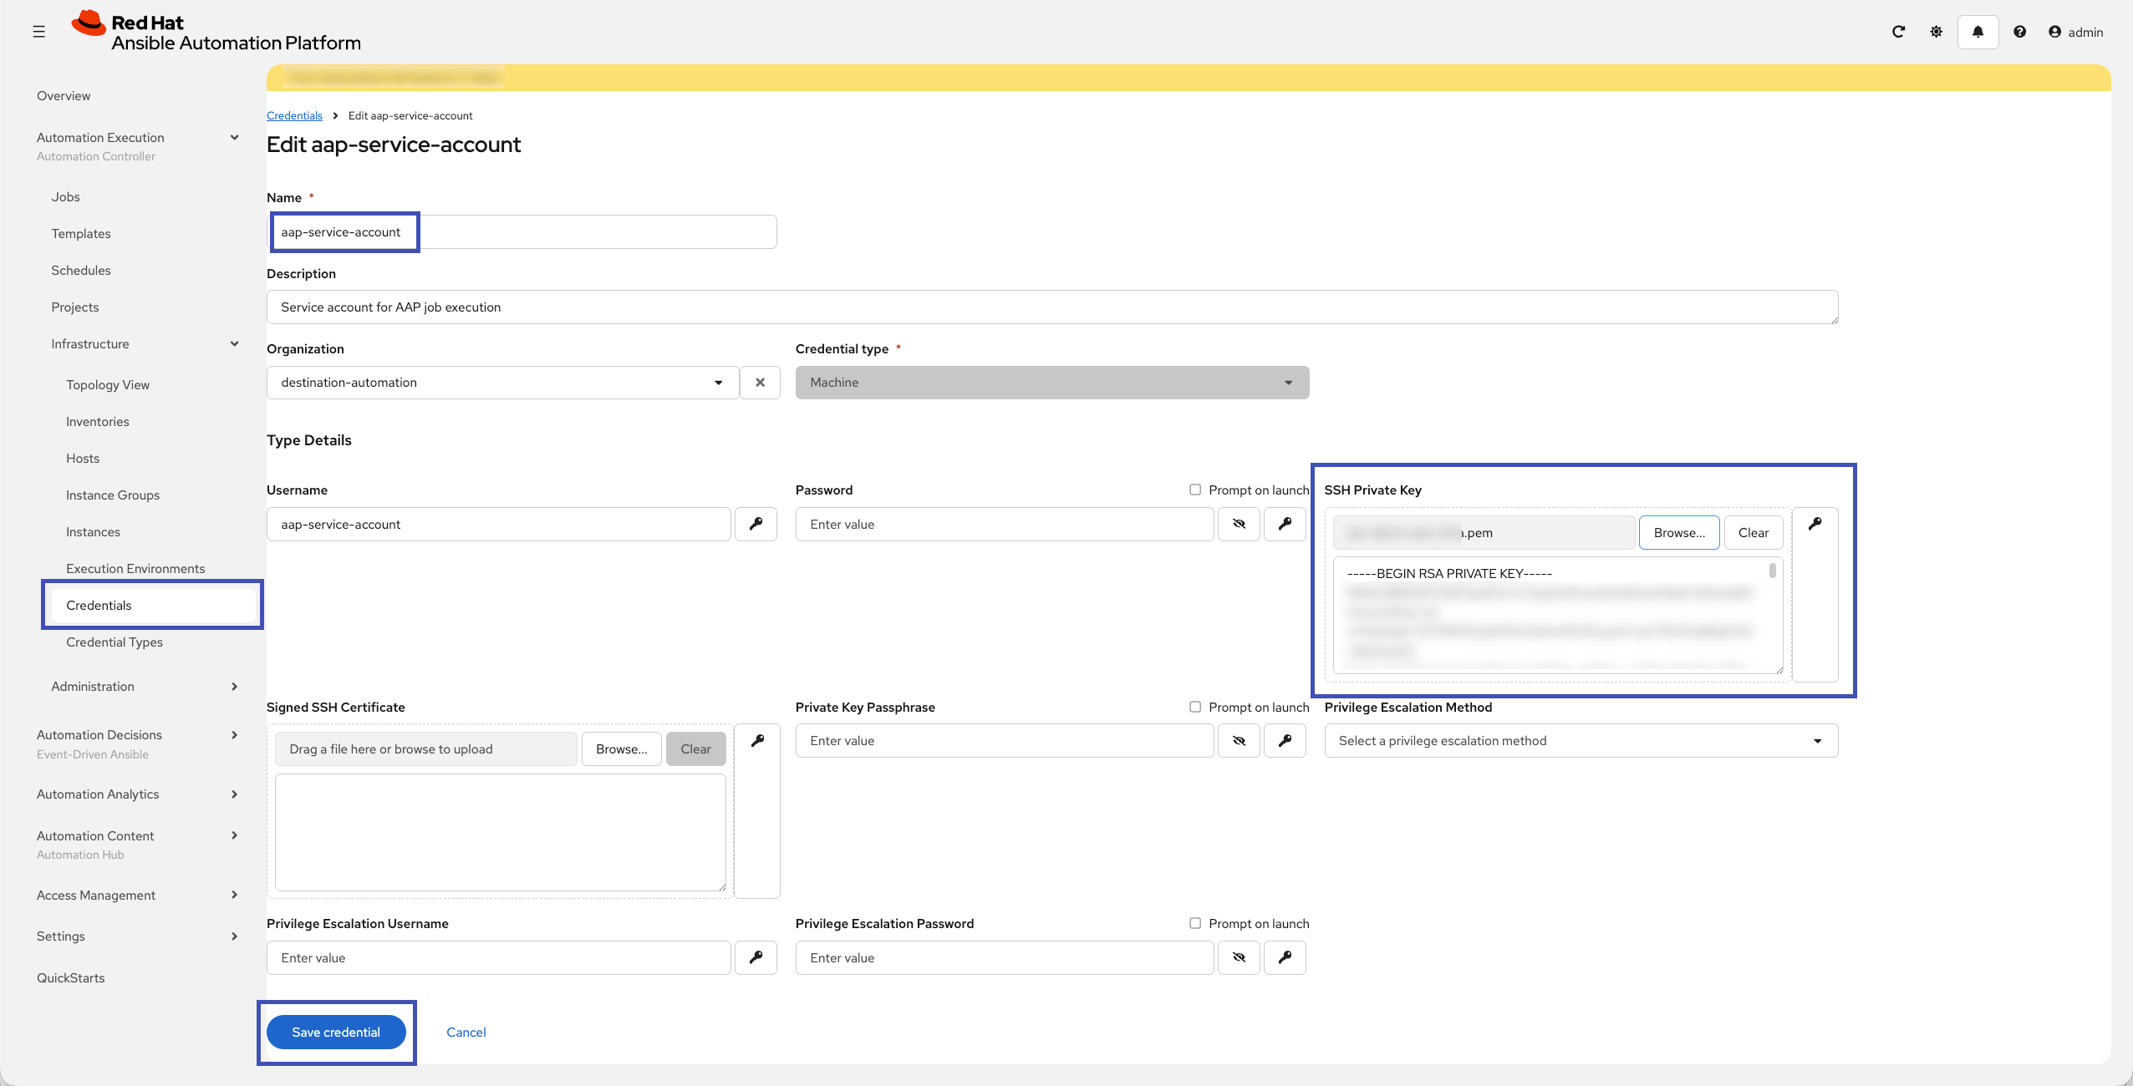Open Inventories in the sidebar
Viewport: 2133px width, 1086px height.
pyautogui.click(x=98, y=422)
